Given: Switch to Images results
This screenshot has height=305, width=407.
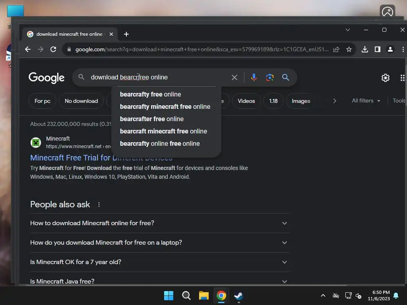Looking at the screenshot, I should point(301,101).
